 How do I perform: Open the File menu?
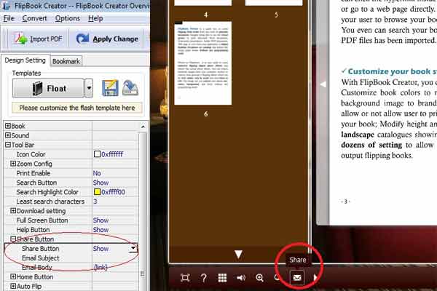[x=9, y=18]
